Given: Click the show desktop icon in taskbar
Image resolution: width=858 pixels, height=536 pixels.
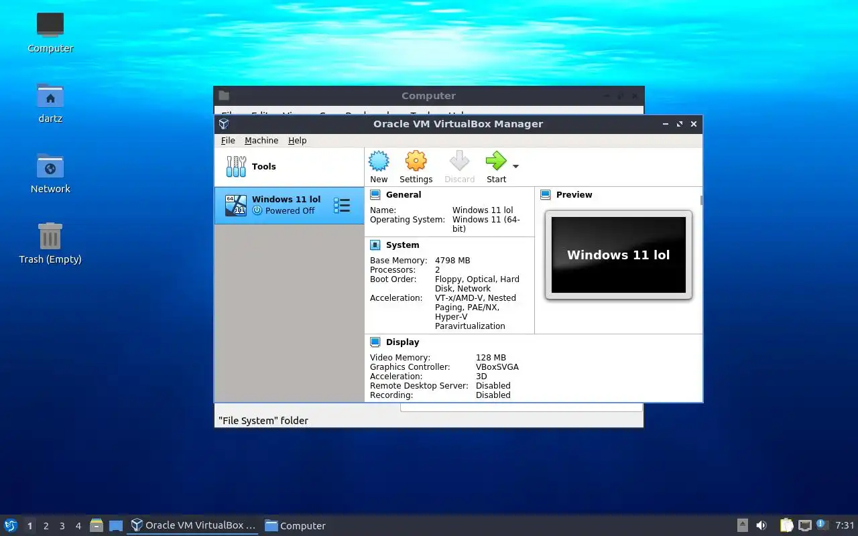Looking at the screenshot, I should coord(116,526).
